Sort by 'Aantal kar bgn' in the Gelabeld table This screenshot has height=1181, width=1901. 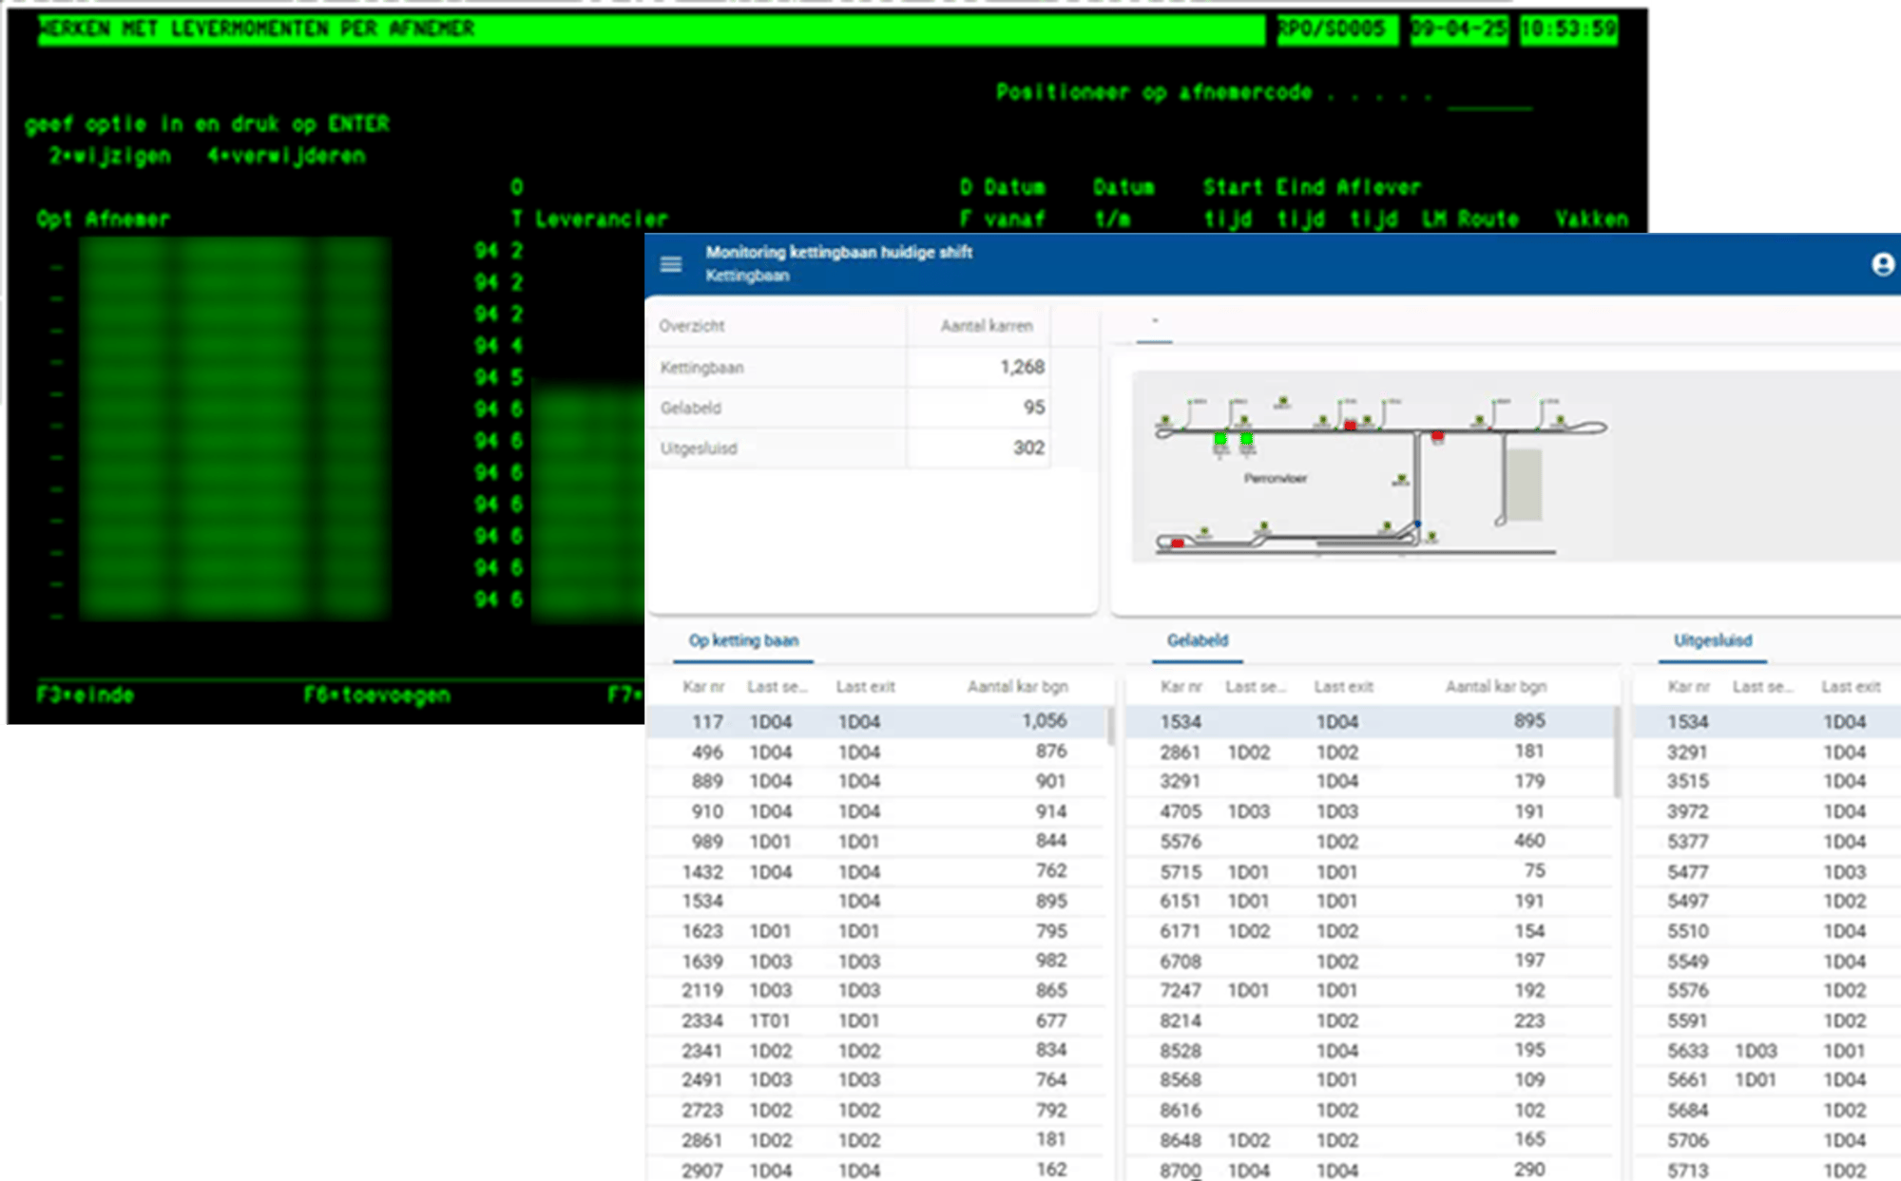(1495, 686)
